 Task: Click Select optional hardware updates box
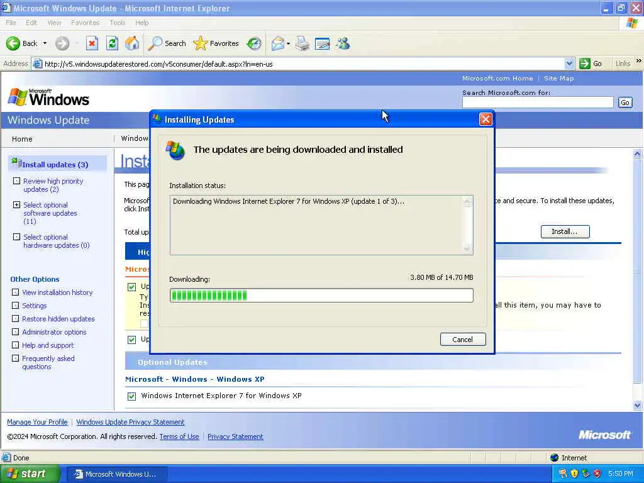click(16, 236)
